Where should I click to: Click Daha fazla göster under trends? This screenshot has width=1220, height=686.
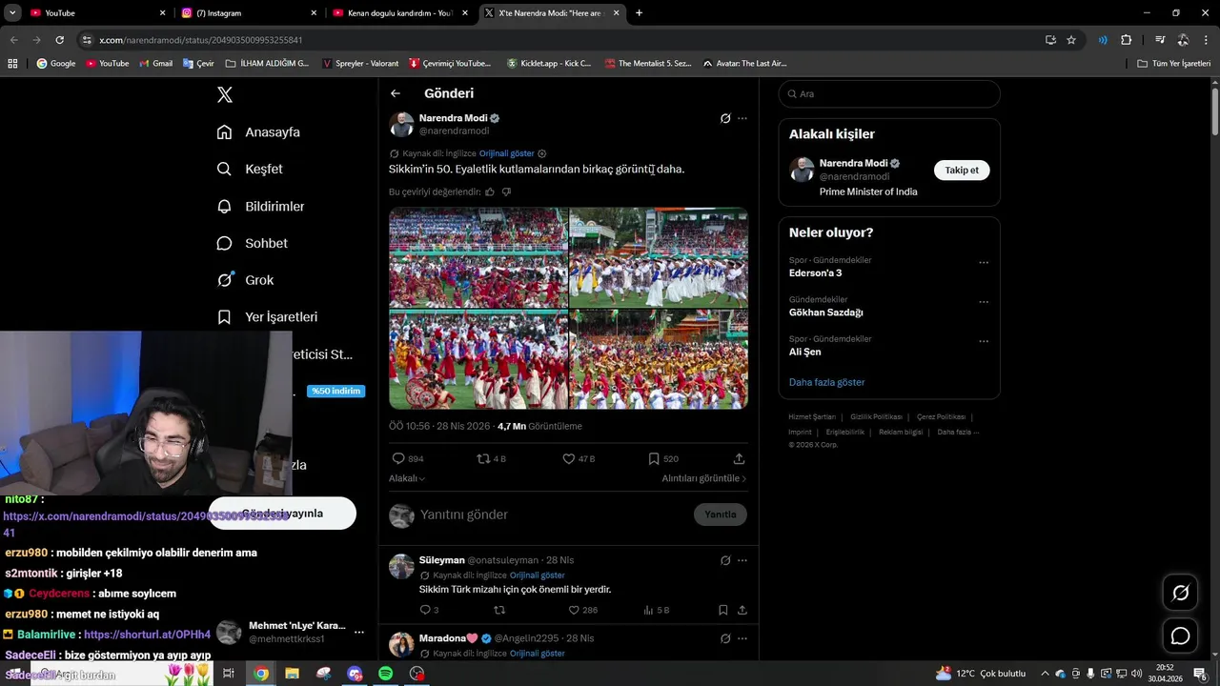click(x=826, y=382)
